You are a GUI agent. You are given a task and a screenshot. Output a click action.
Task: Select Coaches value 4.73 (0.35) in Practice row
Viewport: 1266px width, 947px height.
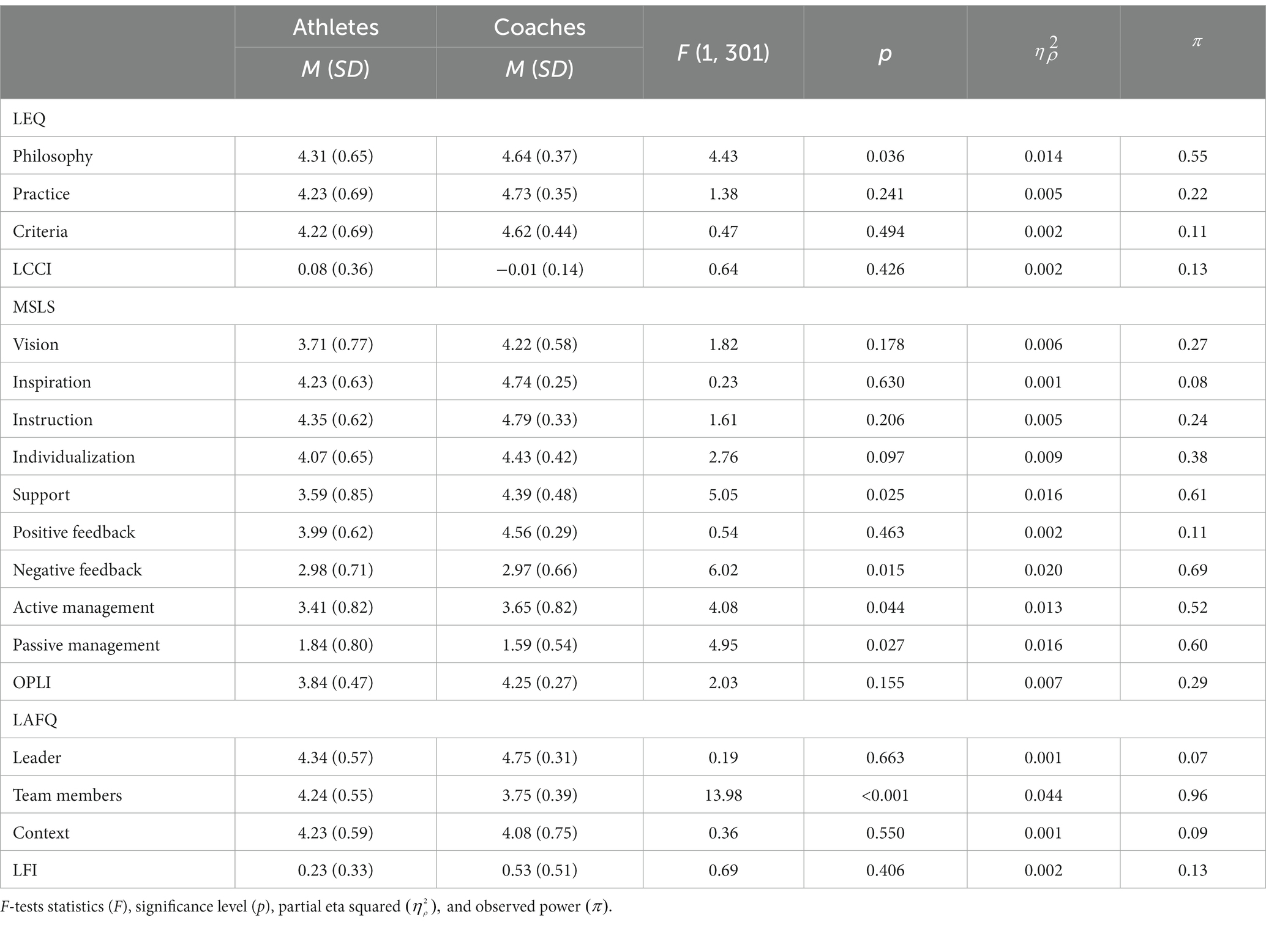[x=539, y=193]
